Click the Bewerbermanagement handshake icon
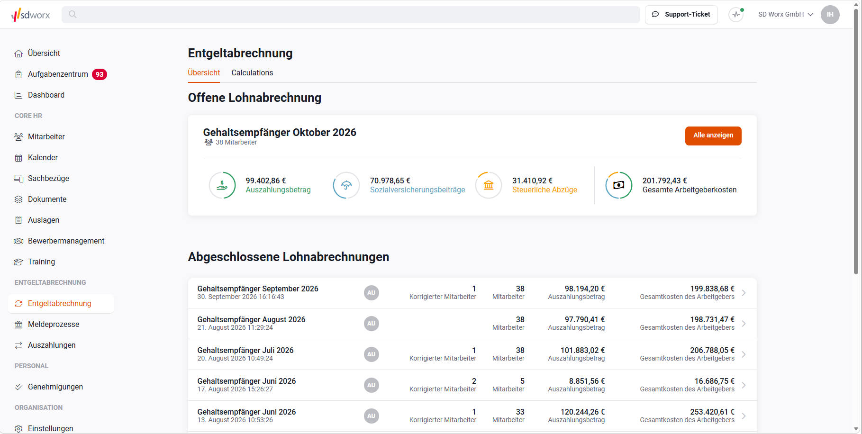Screen dimensions: 862x434 tap(18, 241)
